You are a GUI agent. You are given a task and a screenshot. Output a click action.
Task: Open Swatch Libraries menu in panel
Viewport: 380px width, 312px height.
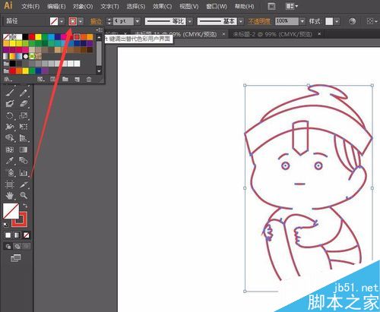[8, 79]
